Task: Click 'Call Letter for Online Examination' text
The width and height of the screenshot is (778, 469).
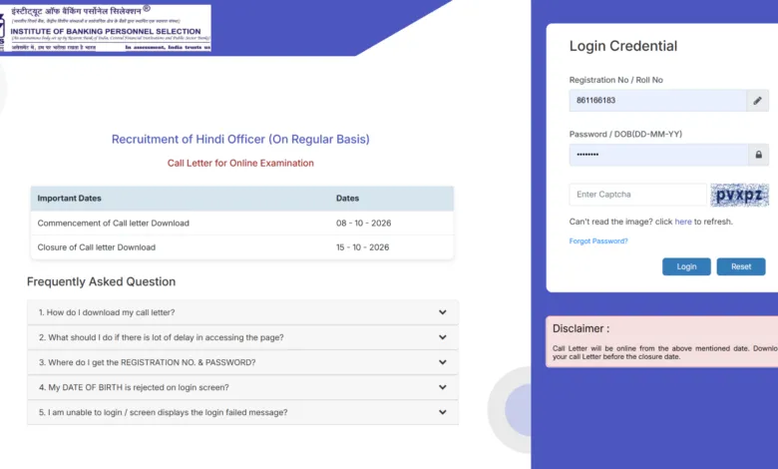Action: click(x=240, y=163)
